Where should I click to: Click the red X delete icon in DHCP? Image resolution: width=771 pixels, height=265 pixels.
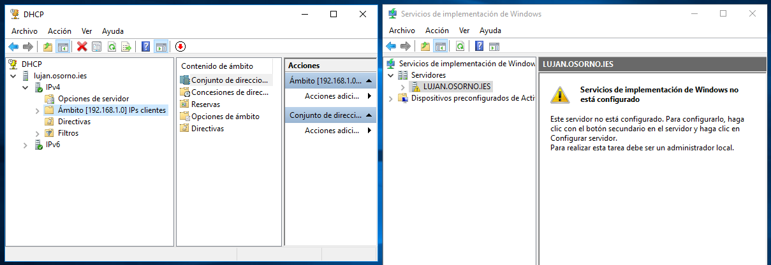coord(82,47)
